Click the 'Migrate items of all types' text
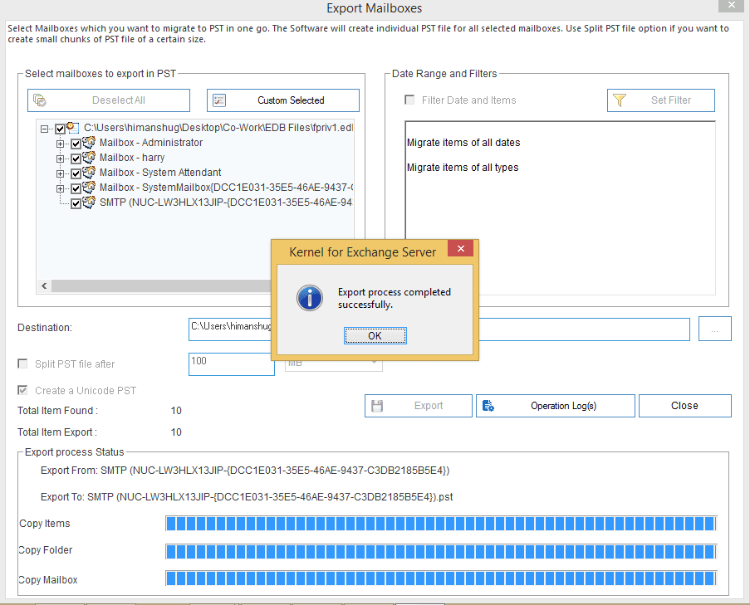 tap(463, 168)
